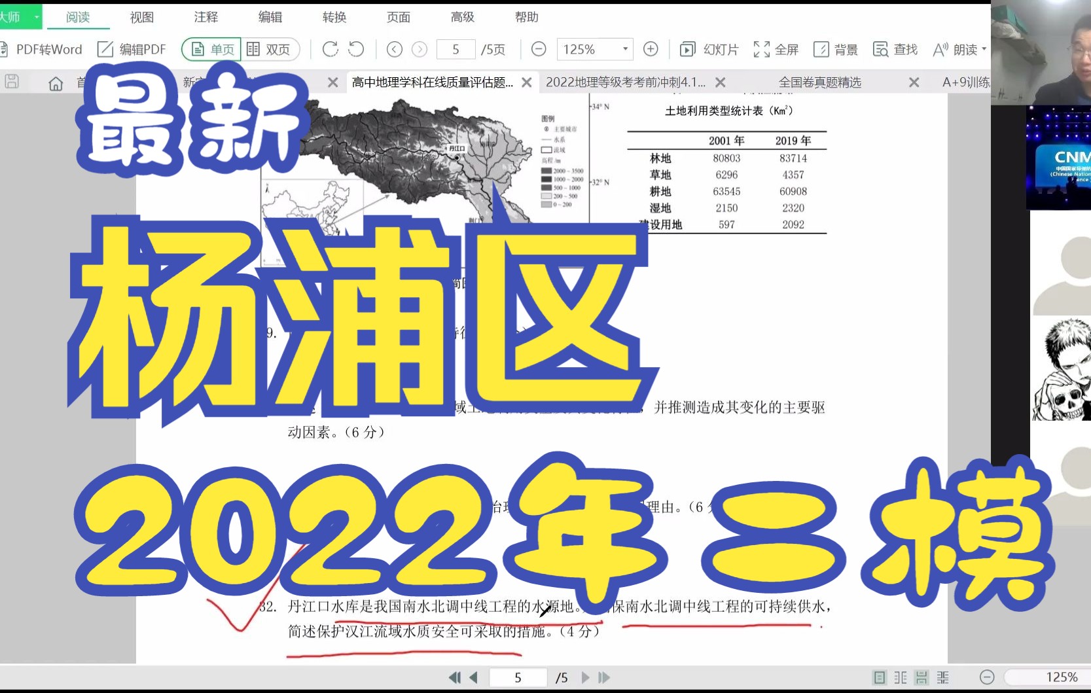Click the status bar 125% zoom slider
This screenshot has height=693, width=1091.
pos(1047,677)
